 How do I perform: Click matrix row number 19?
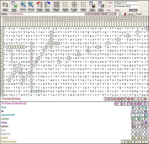tap(2, 95)
